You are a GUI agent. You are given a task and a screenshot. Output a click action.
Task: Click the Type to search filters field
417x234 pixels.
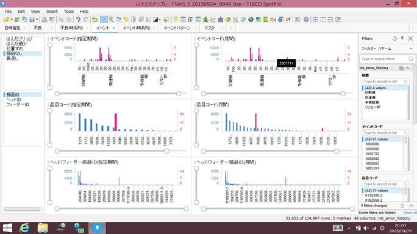pos(388,59)
